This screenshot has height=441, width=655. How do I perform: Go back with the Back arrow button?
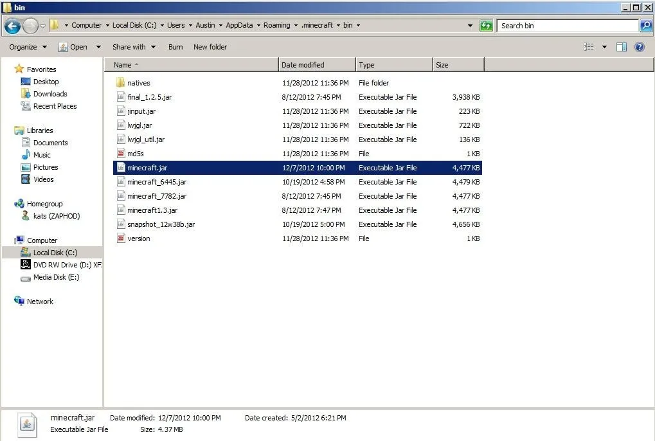click(x=12, y=26)
